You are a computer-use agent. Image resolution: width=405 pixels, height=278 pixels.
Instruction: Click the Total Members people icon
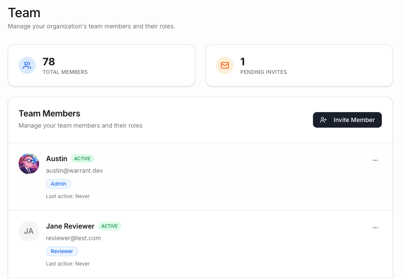[x=27, y=65]
